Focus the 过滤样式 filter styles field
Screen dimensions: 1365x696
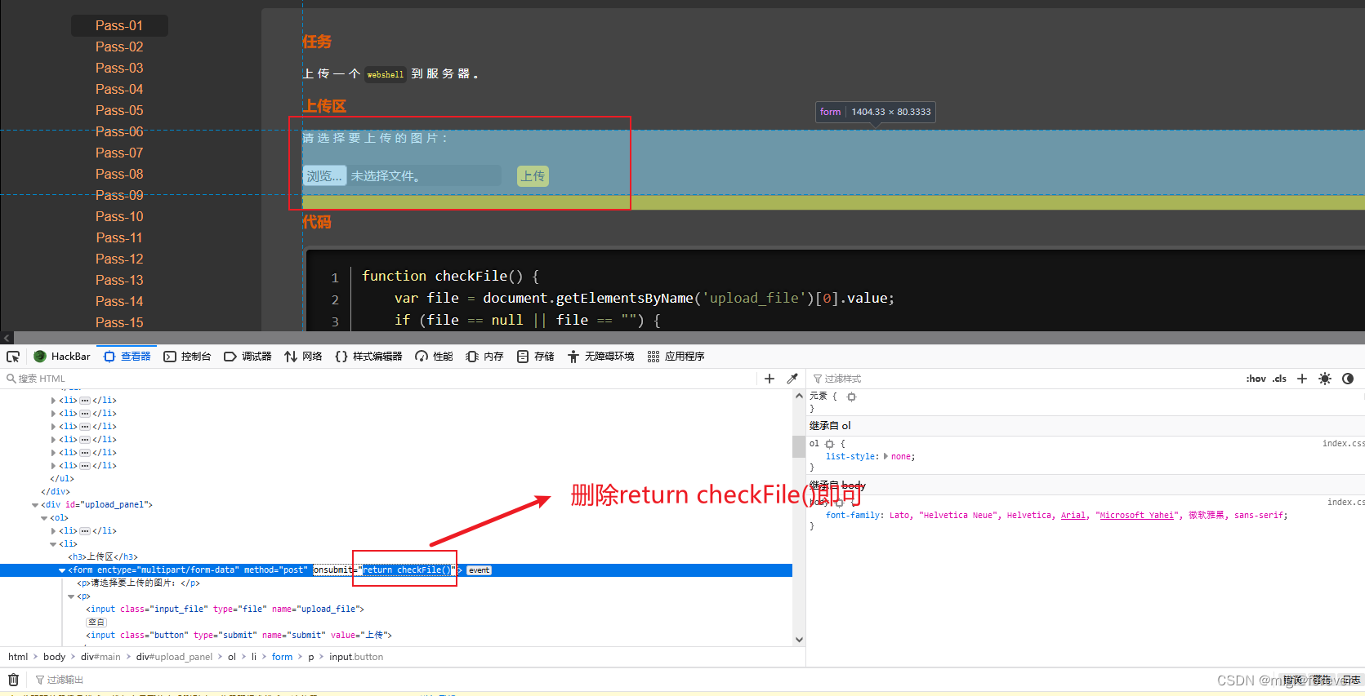pyautogui.click(x=1021, y=379)
